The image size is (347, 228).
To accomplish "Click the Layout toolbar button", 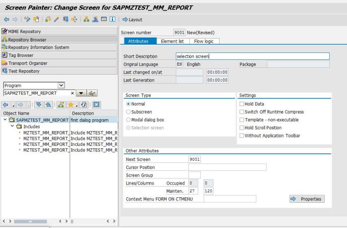I will click(132, 20).
